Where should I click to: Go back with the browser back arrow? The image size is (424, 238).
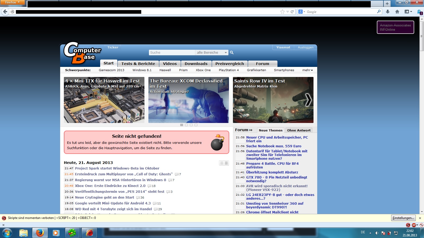coord(5,12)
